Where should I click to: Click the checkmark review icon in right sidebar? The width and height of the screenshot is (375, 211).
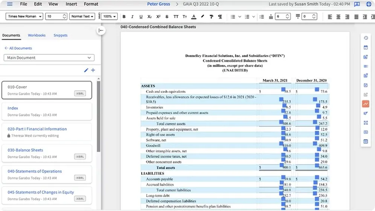pos(366,113)
